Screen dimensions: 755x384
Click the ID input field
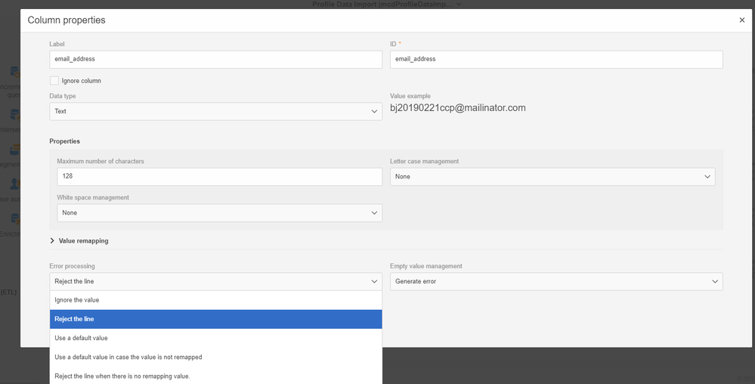(x=556, y=59)
